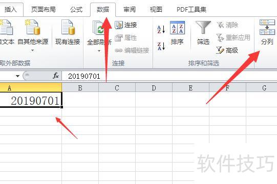Expand the 全部刷新 dropdown arrow

[x=99, y=51]
